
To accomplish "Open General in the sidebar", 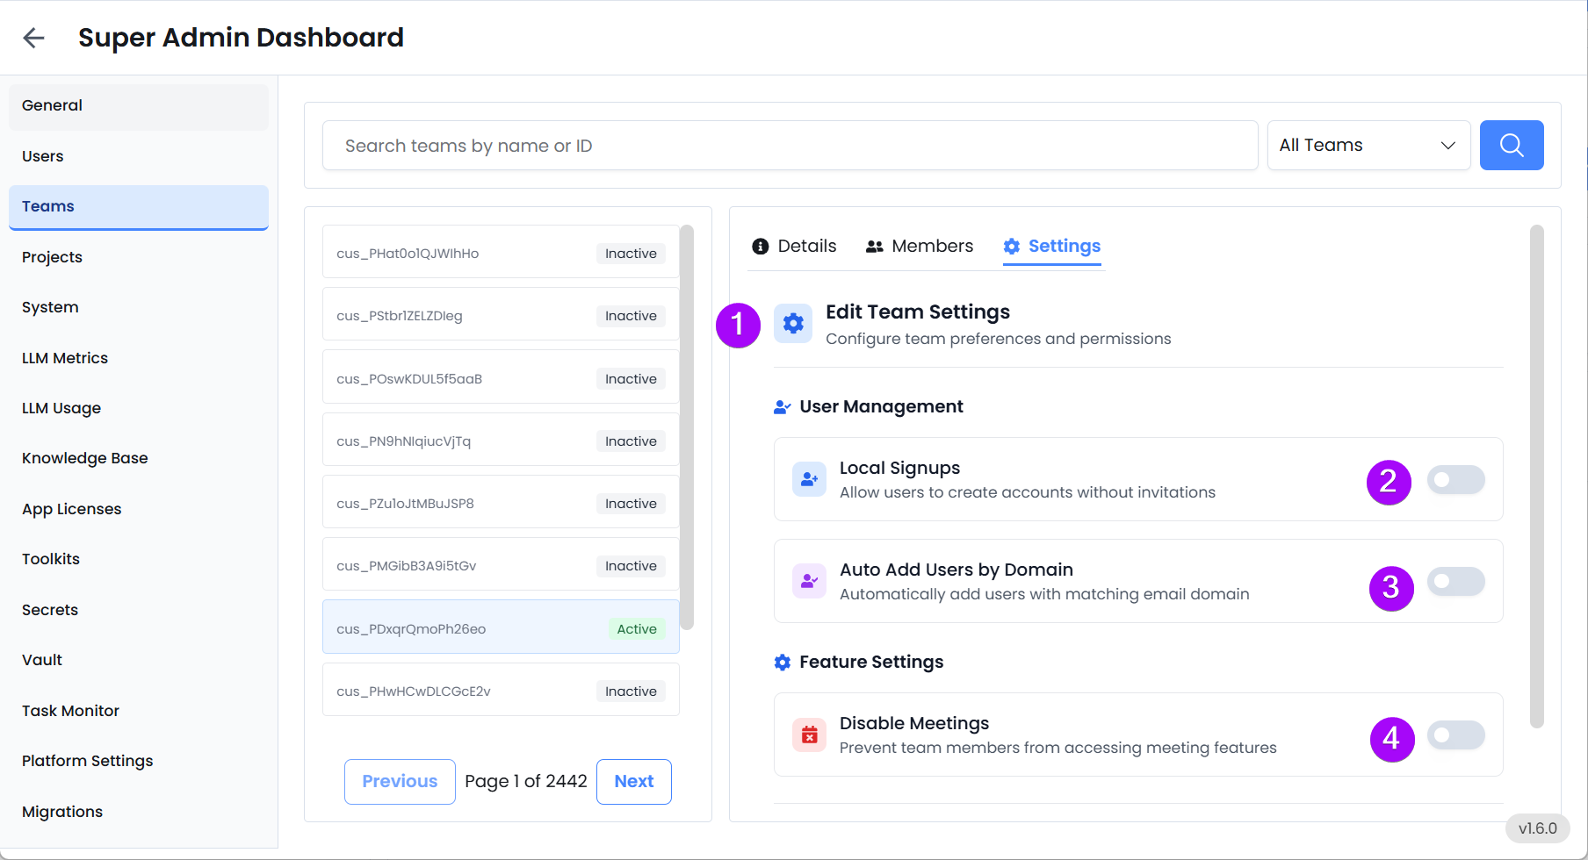I will pyautogui.click(x=139, y=105).
